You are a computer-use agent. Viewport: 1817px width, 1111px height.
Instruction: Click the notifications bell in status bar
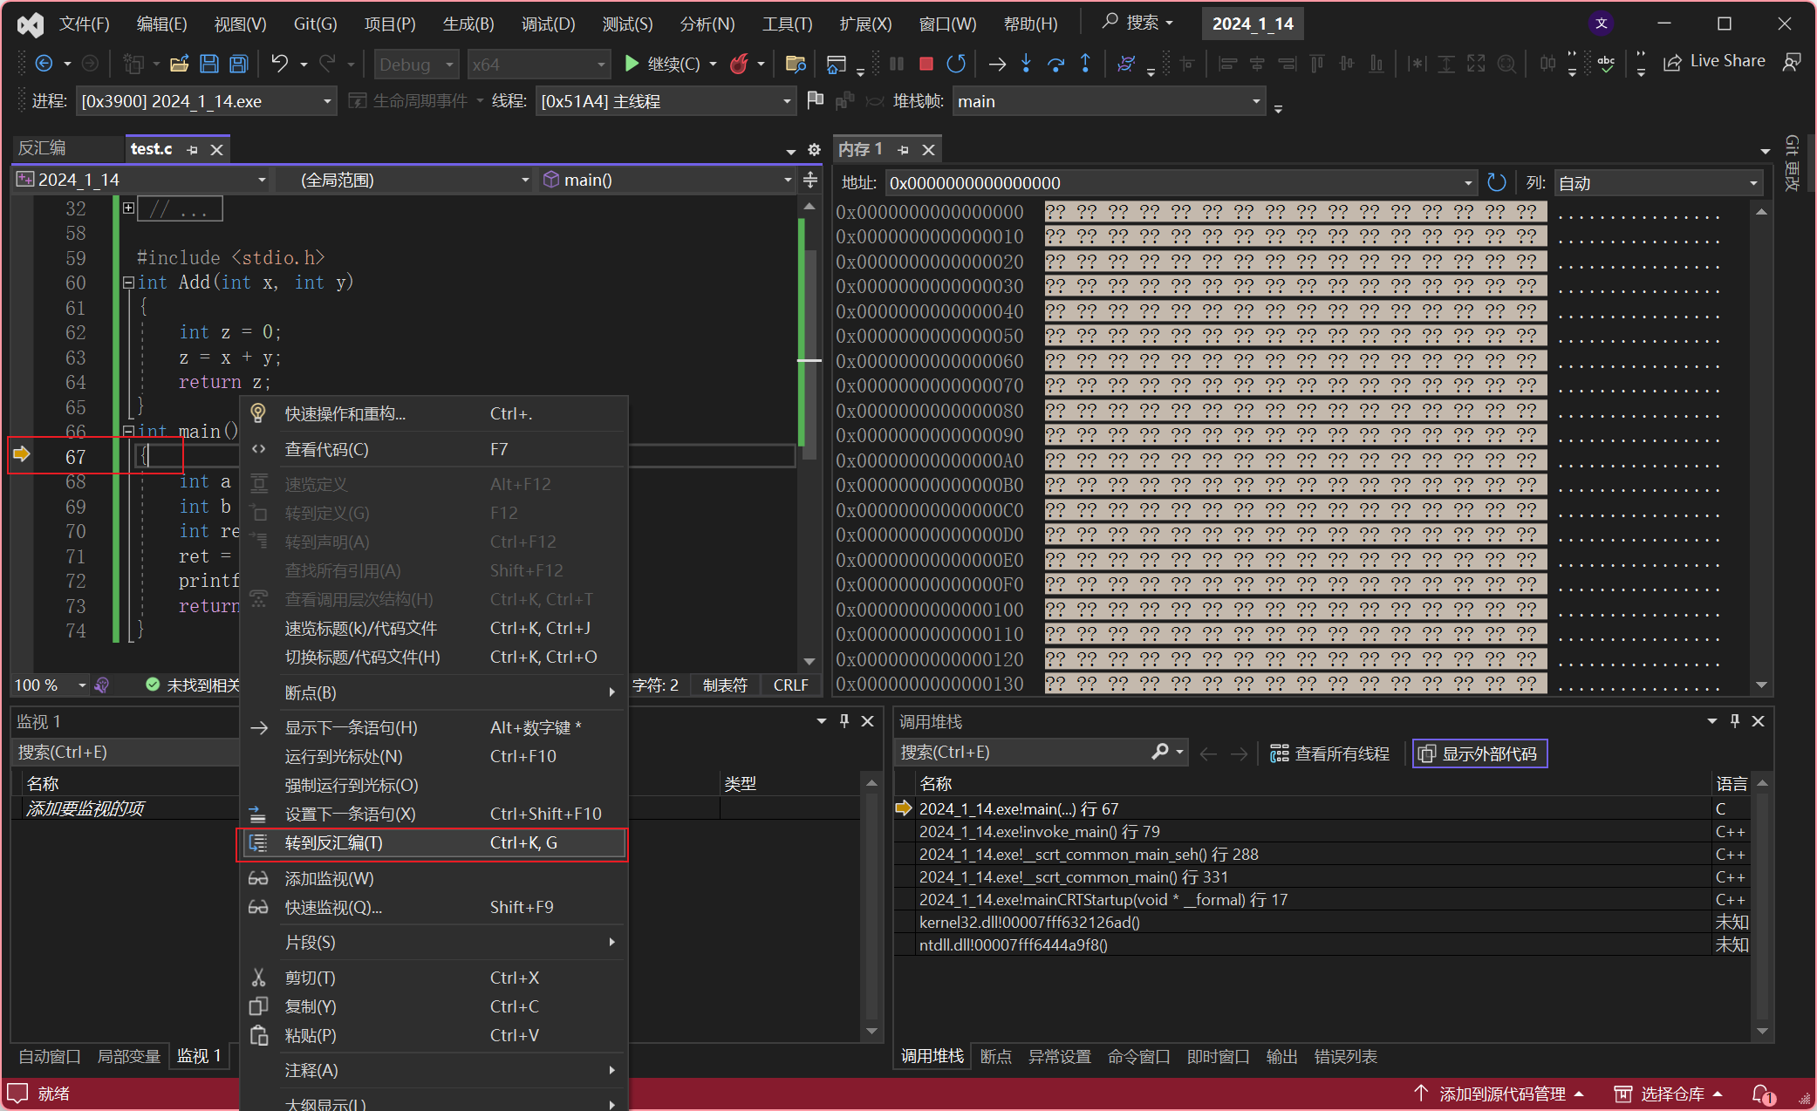(1762, 1094)
